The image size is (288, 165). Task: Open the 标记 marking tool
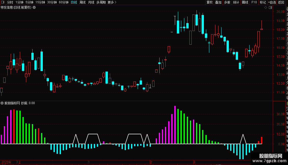click(x=263, y=2)
